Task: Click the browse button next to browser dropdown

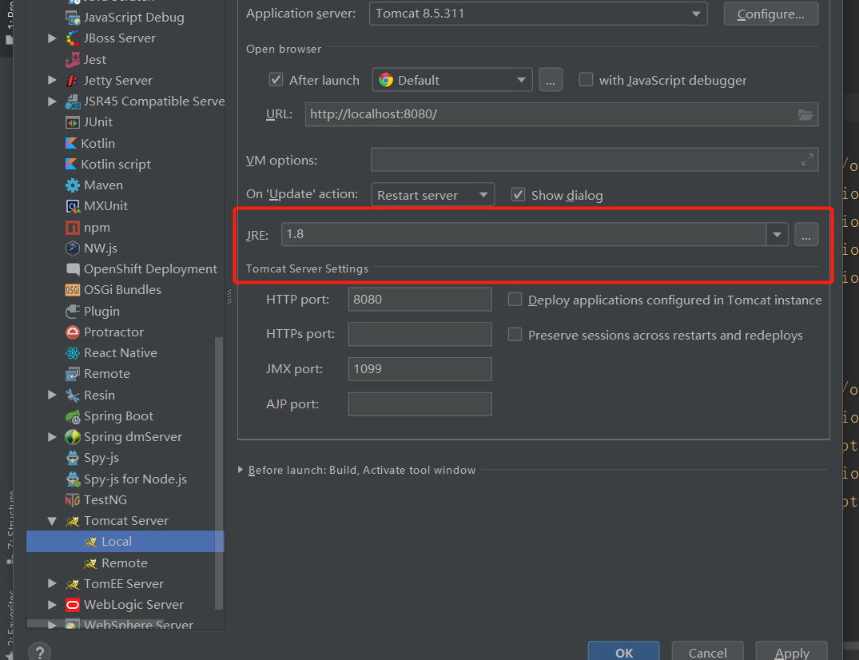Action: coord(551,80)
